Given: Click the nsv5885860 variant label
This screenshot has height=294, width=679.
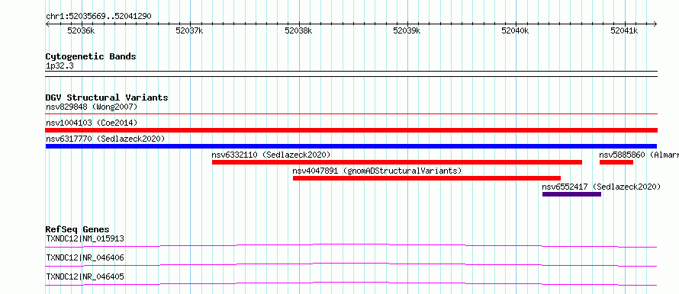Looking at the screenshot, I should point(639,155).
